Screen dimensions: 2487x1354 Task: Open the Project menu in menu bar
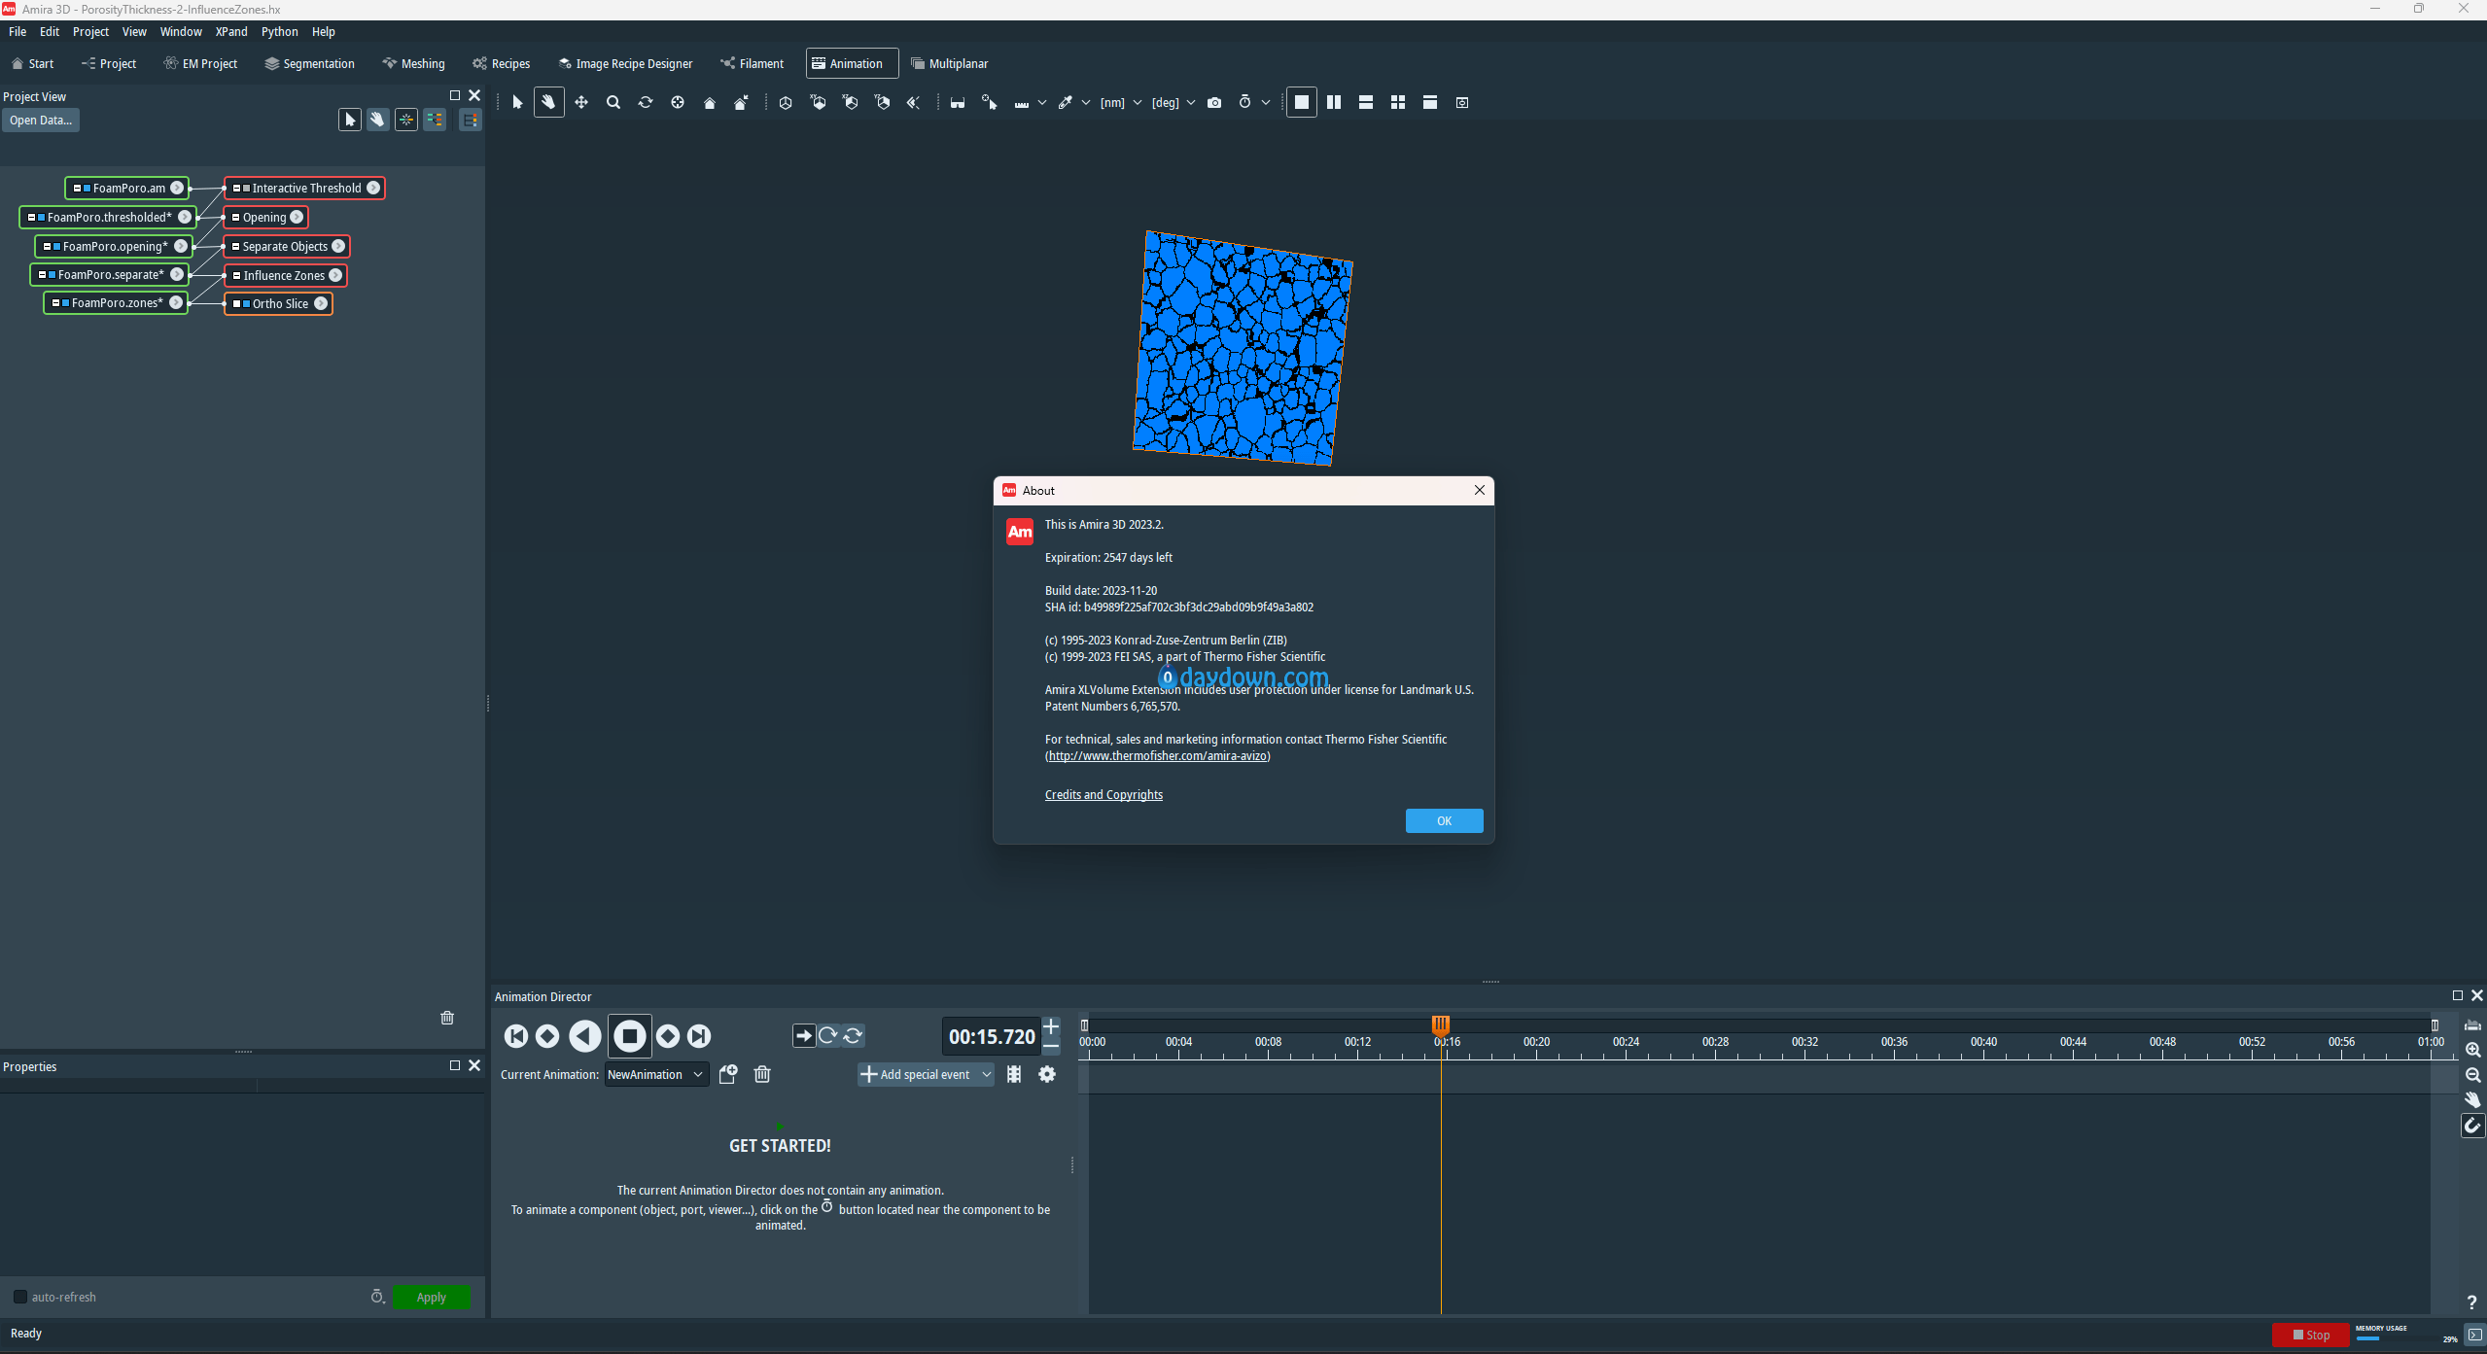[90, 32]
